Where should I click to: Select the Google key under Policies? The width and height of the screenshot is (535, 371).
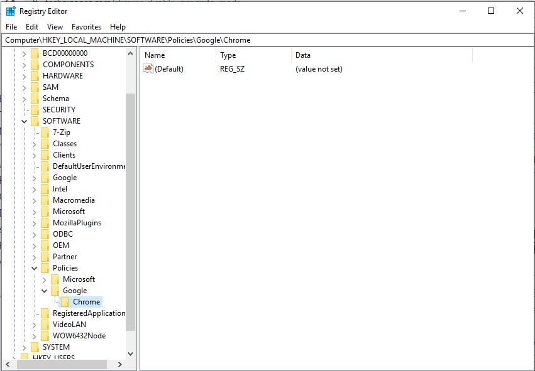coord(75,291)
